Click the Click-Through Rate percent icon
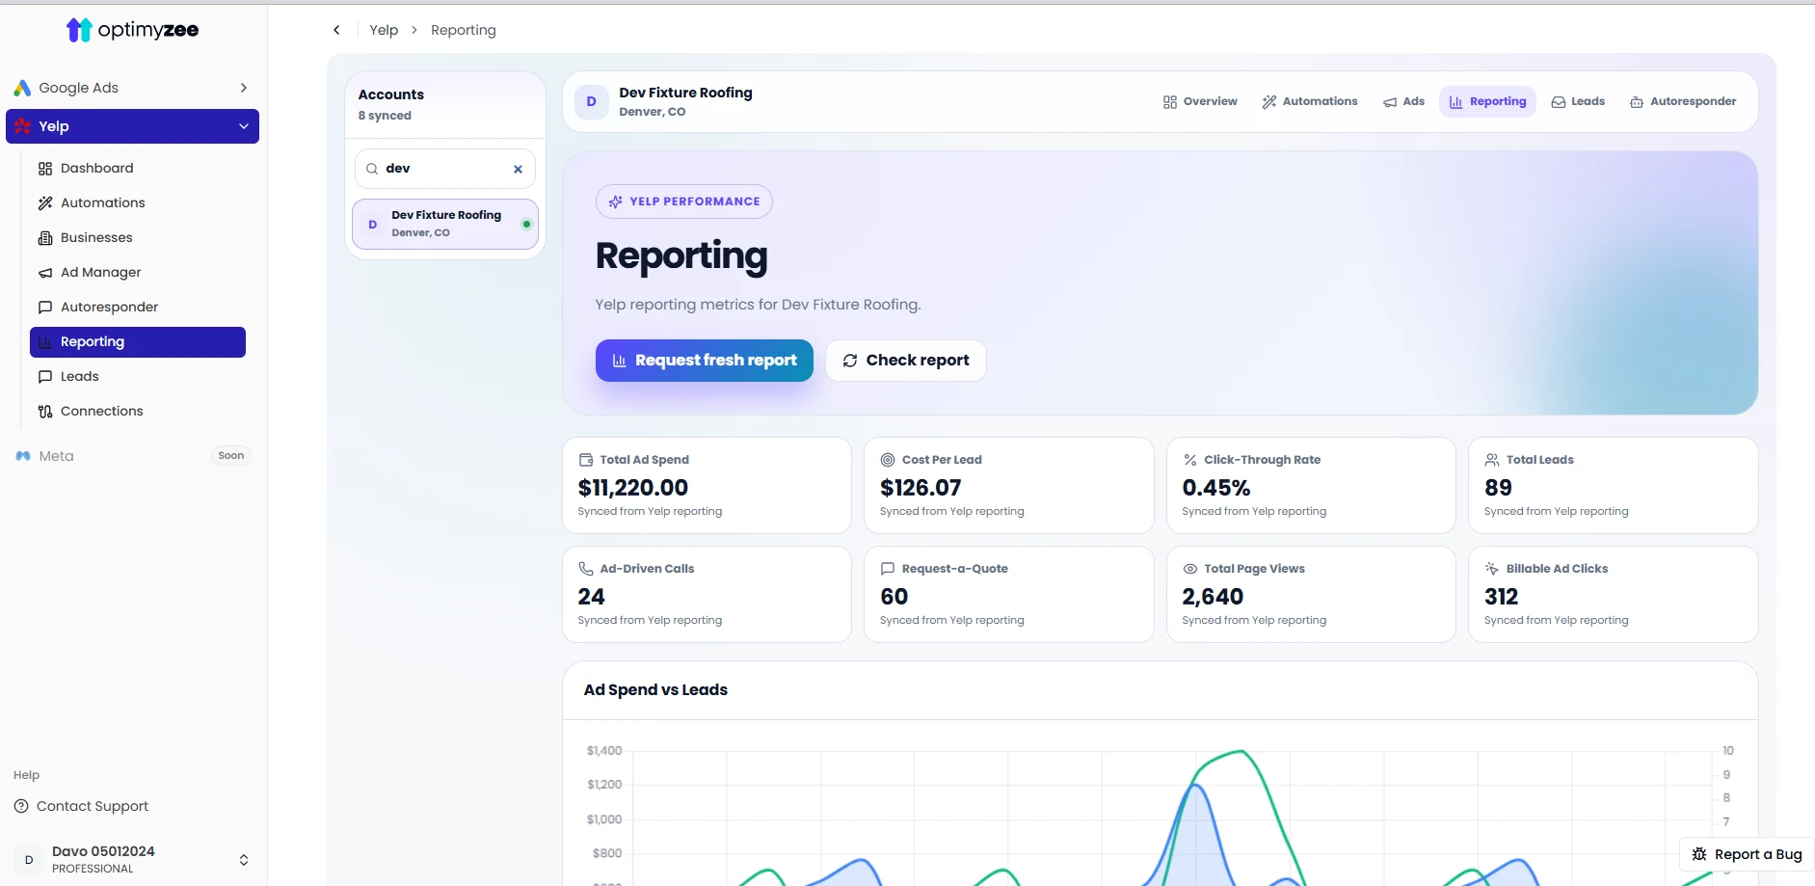 click(x=1190, y=460)
